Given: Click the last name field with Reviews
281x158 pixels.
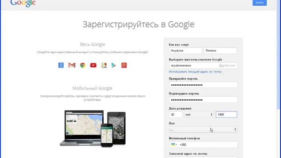Looking at the screenshot, I should point(220,50).
